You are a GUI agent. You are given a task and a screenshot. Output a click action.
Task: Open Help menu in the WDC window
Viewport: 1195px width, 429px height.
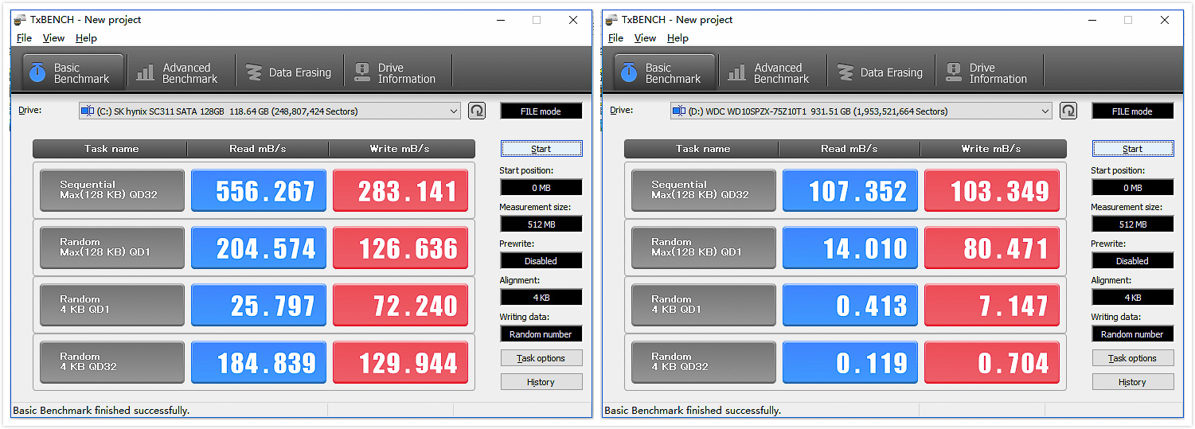pos(678,38)
